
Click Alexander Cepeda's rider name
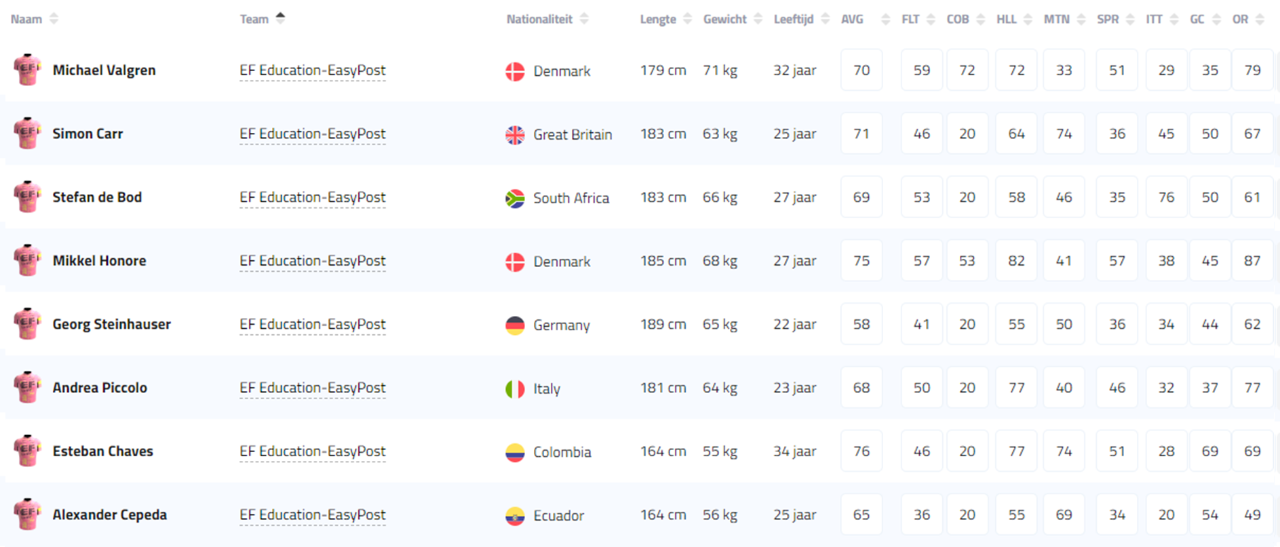pyautogui.click(x=110, y=514)
